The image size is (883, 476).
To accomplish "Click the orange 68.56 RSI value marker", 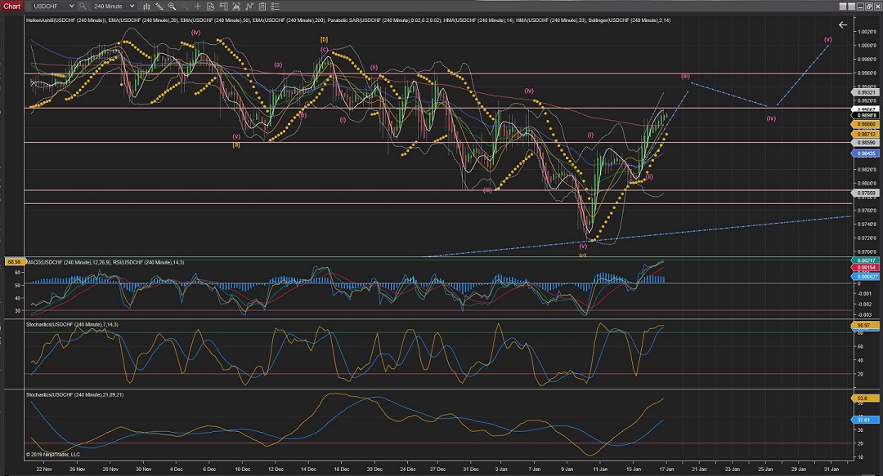I will click(14, 262).
